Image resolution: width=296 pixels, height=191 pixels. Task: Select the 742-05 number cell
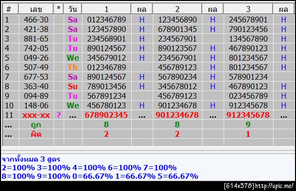[36, 48]
